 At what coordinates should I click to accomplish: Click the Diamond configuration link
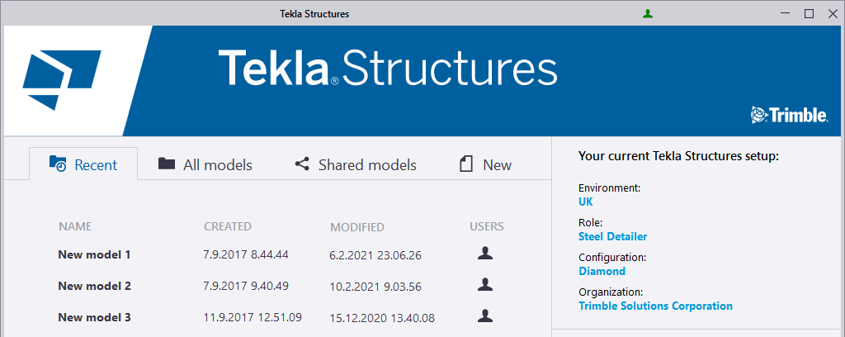coord(602,271)
